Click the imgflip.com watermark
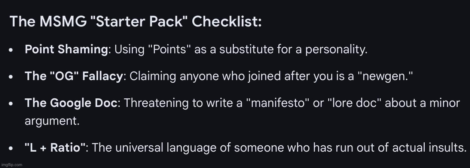The width and height of the screenshot is (470, 168). tap(12, 164)
